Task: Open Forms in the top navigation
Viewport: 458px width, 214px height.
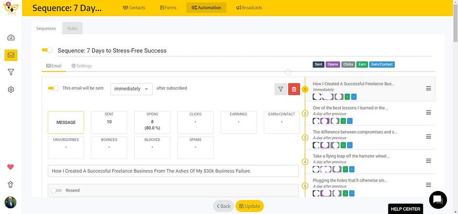Action: point(168,8)
